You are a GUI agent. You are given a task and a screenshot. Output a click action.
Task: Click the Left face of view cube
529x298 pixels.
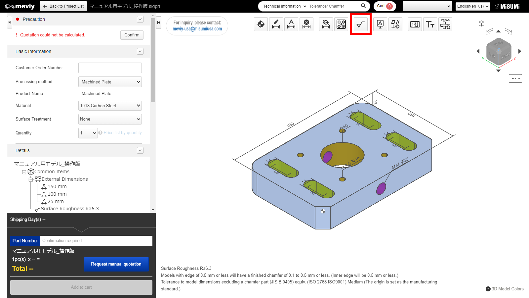[492, 55]
